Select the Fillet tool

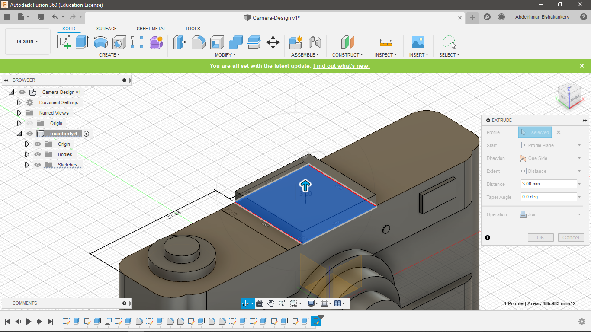pyautogui.click(x=199, y=42)
